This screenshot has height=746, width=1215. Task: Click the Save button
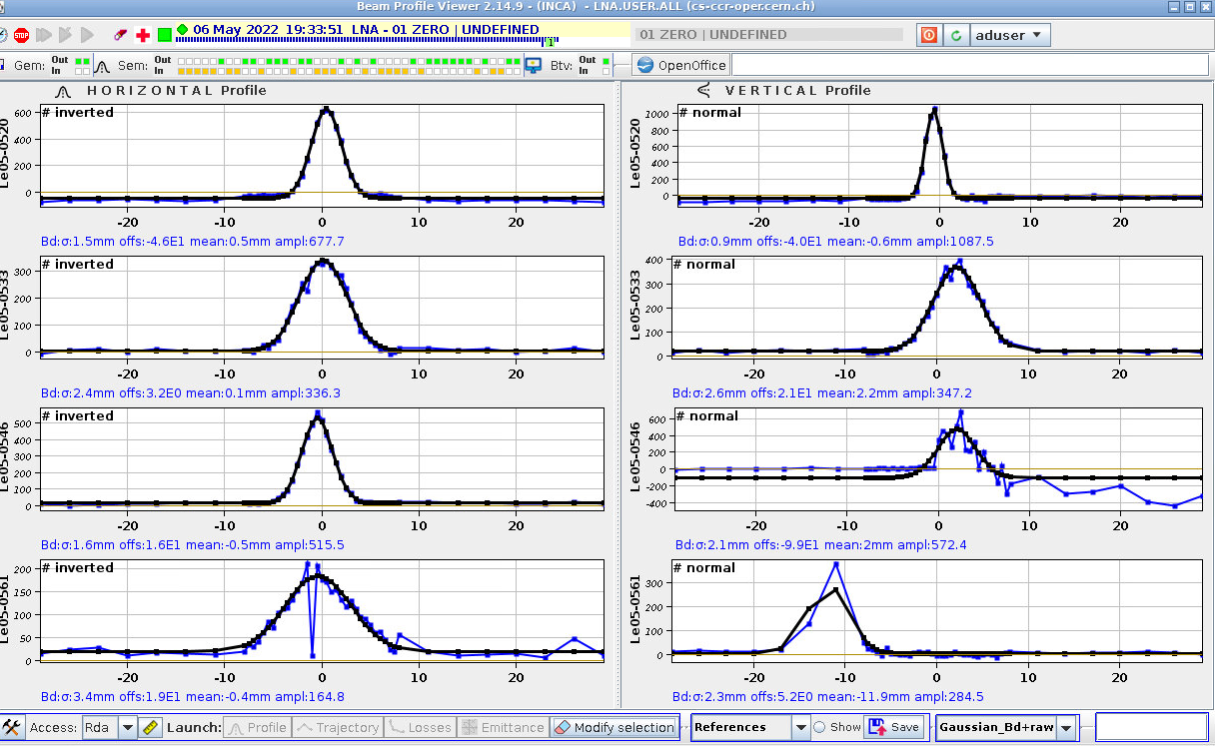pos(893,727)
